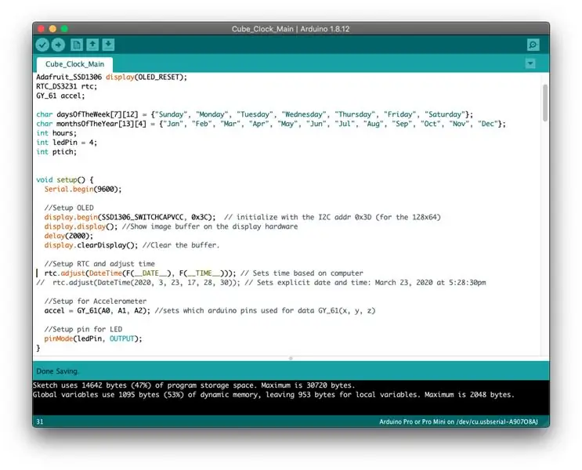Image resolution: width=582 pixels, height=470 pixels.
Task: Click the window title 'Cube_Clock_Main | Arduino 1.8.12'
Action: [291, 29]
